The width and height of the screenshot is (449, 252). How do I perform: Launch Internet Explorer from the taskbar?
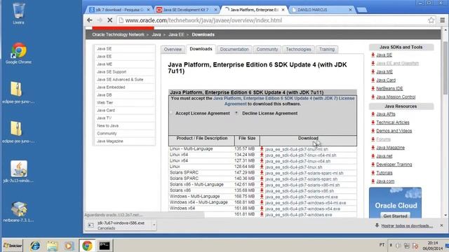[x=35, y=246]
